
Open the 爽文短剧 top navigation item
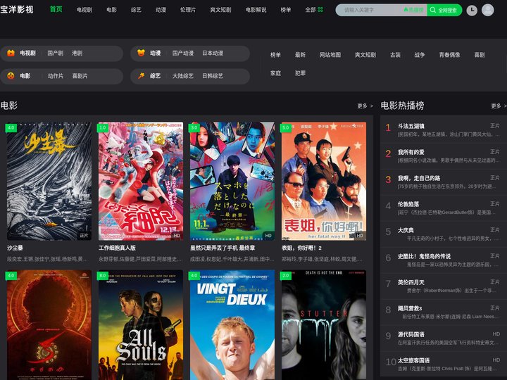(220, 10)
